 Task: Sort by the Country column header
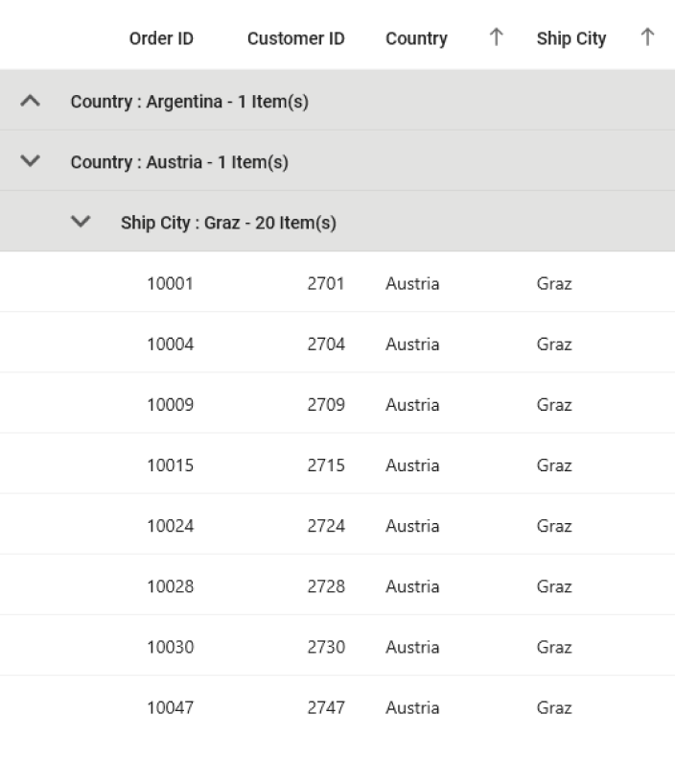[416, 38]
